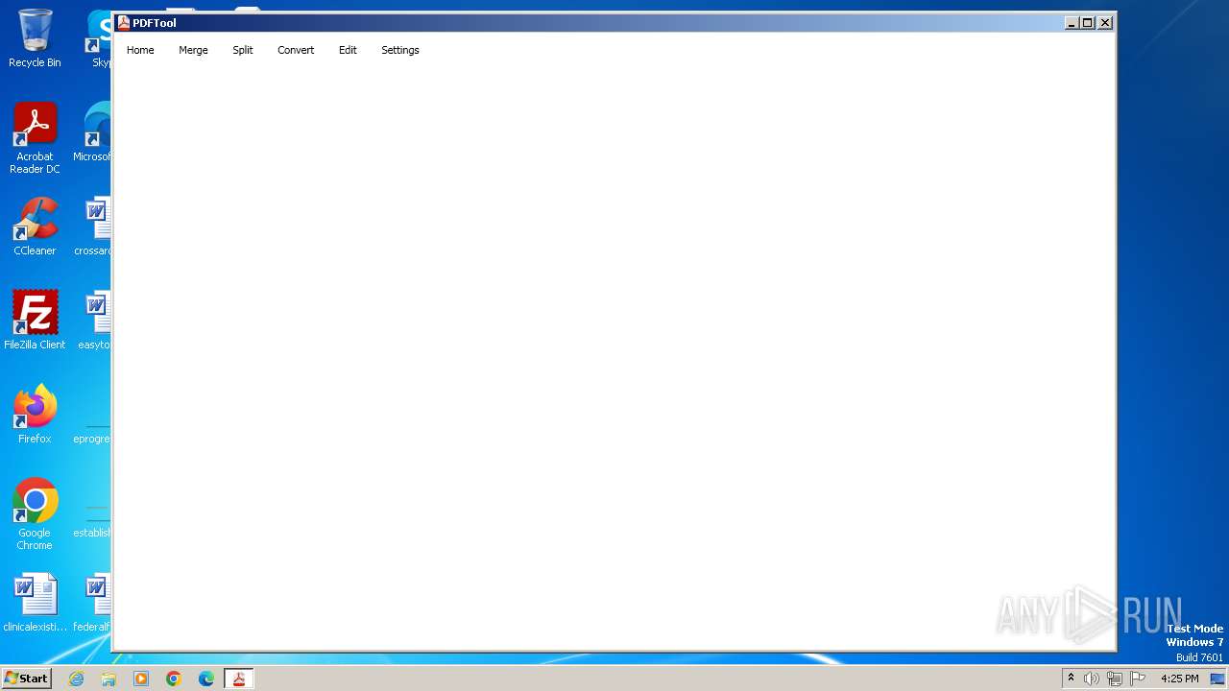Open the network tray icon

(x=1114, y=679)
